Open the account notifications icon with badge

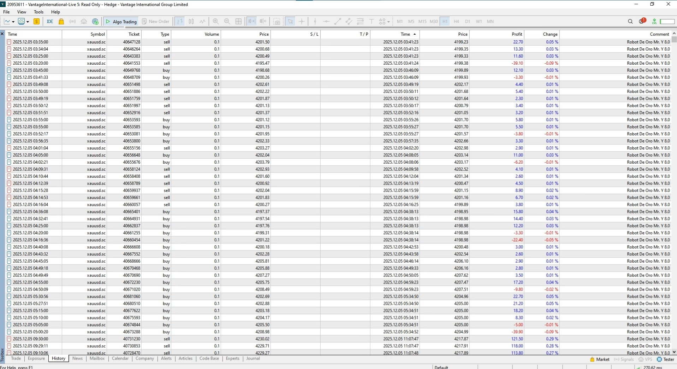642,21
